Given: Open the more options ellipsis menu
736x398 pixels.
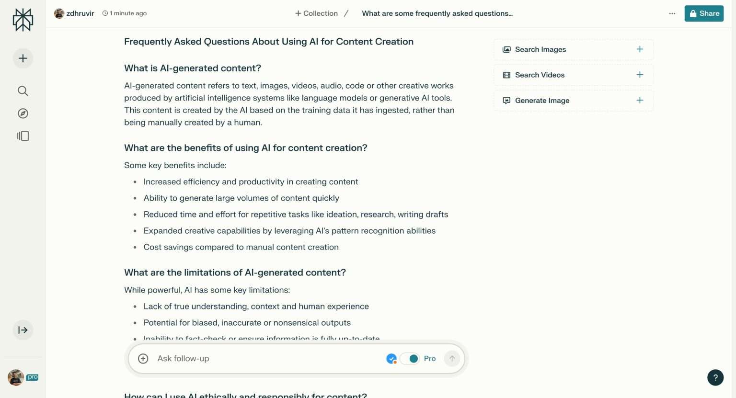Looking at the screenshot, I should coord(672,13).
